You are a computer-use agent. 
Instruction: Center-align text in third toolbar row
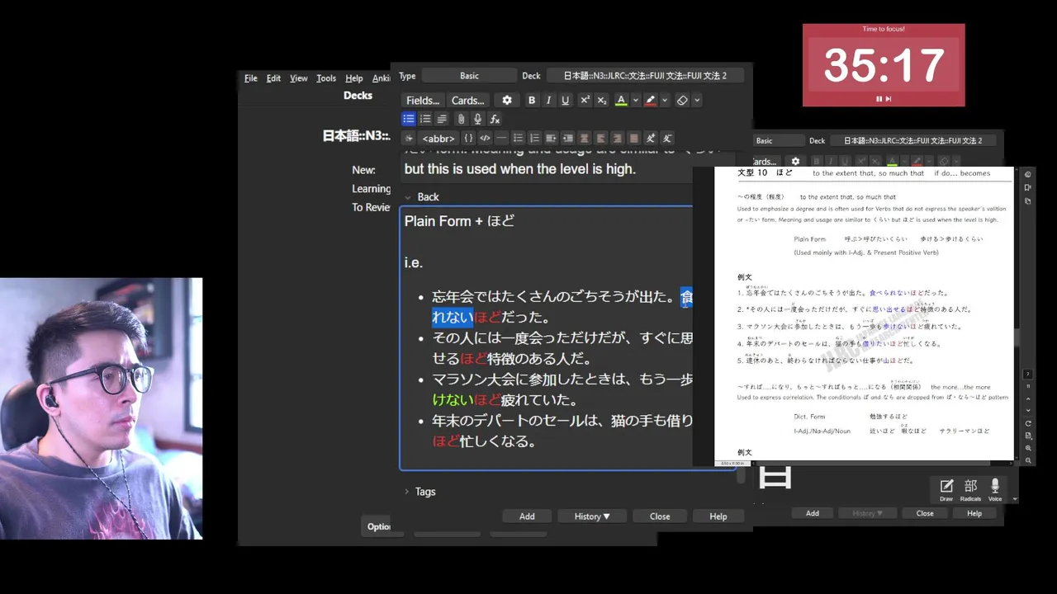point(585,139)
